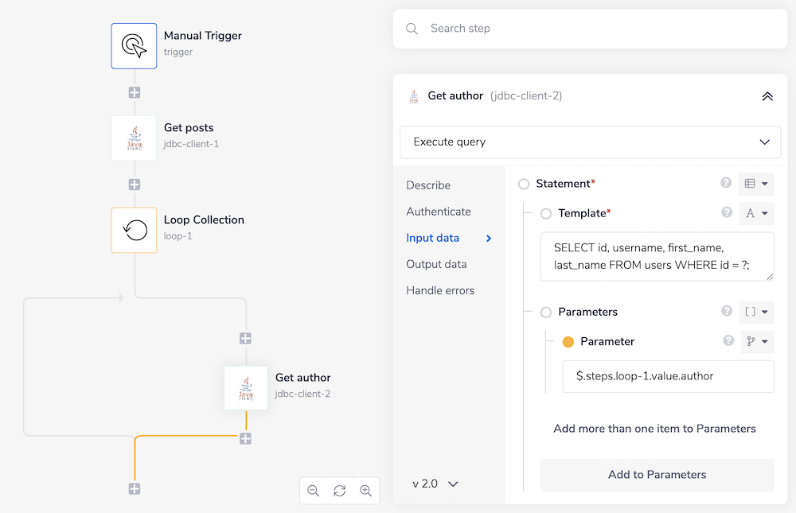The width and height of the screenshot is (796, 513).
Task: Toggle the Statement radio button
Action: (x=524, y=184)
